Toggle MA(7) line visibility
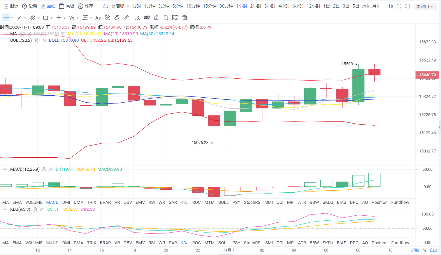The width and height of the screenshot is (441, 255). click(x=50, y=34)
